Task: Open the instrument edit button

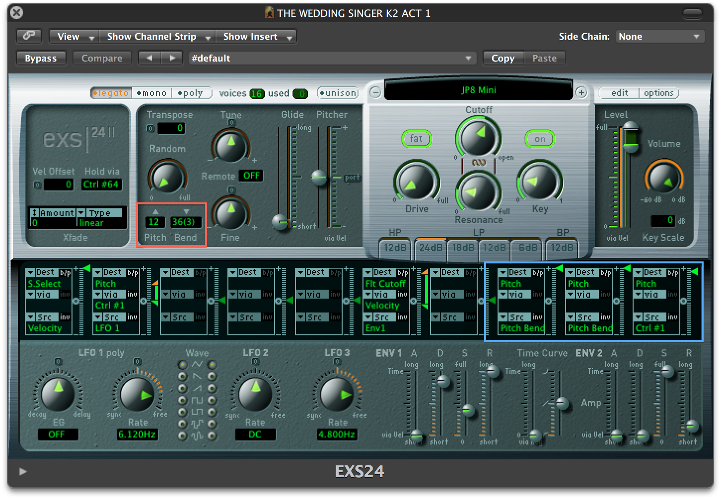Action: [619, 93]
